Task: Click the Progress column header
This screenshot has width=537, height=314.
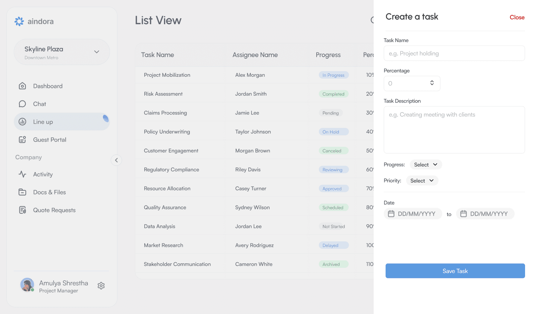Action: [x=328, y=55]
